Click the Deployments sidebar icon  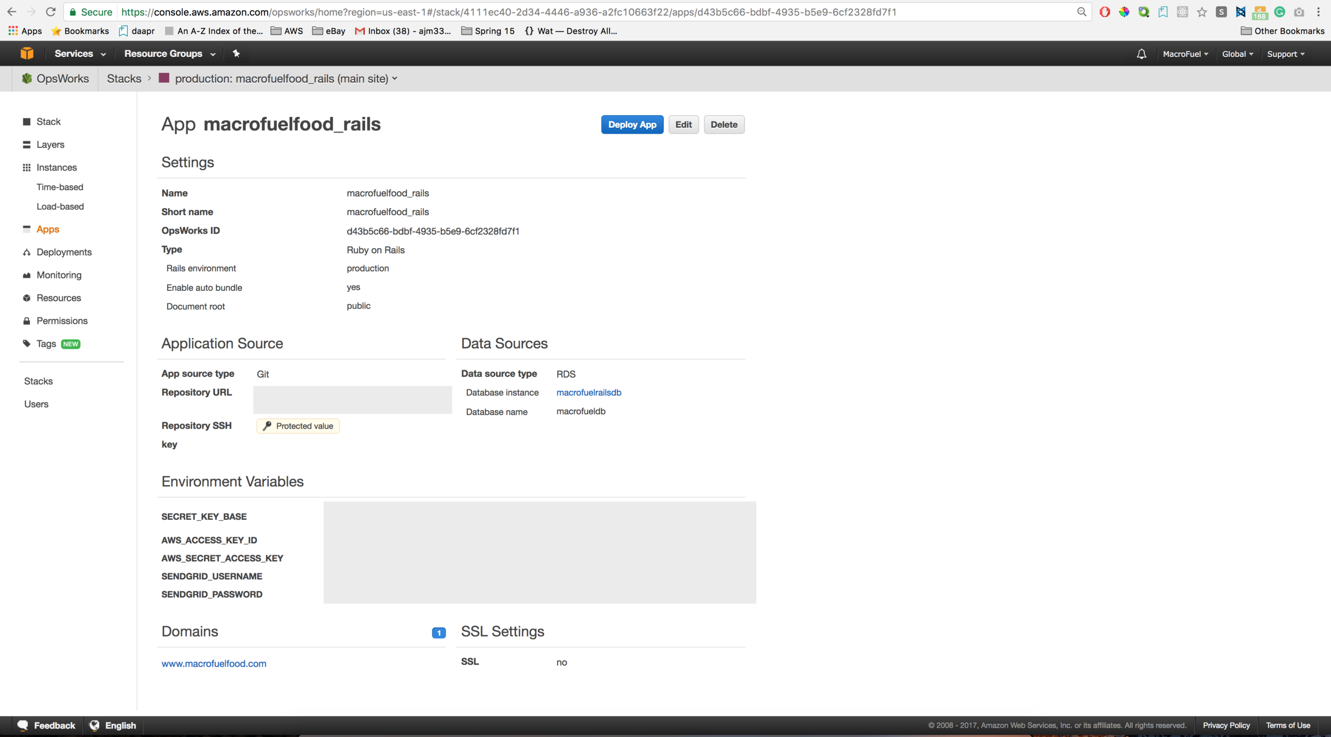pyautogui.click(x=27, y=252)
